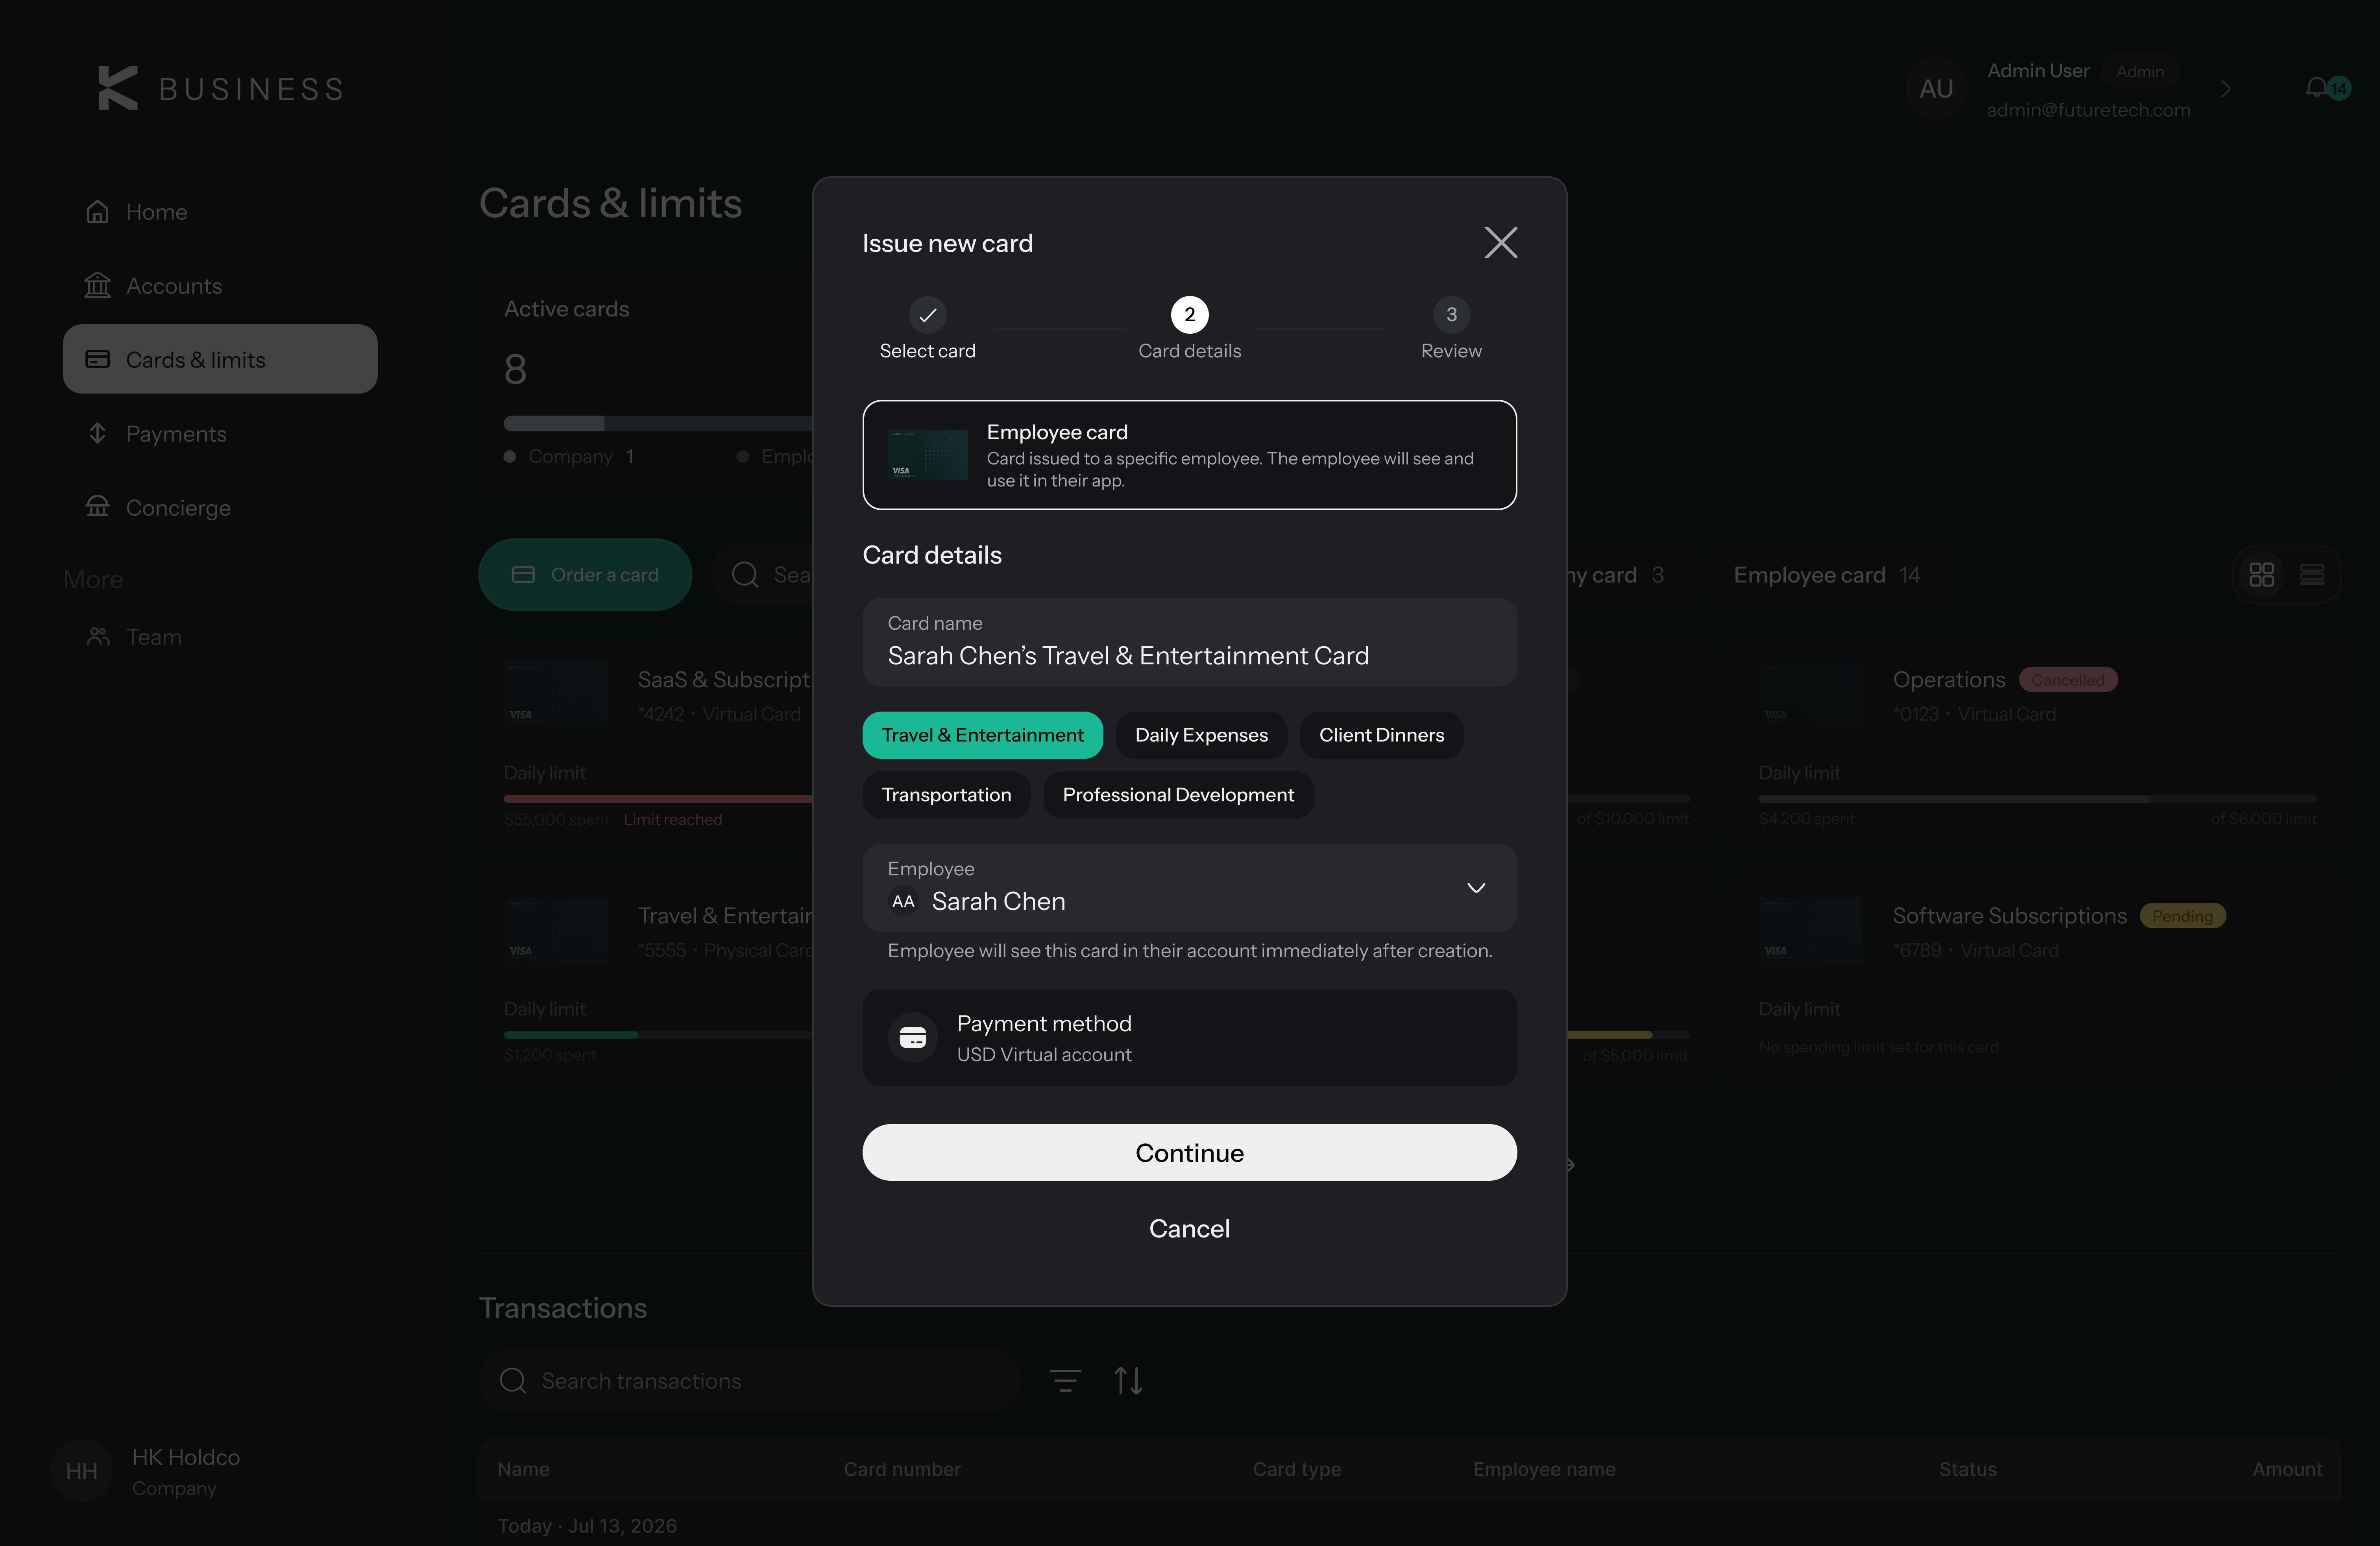Click the Concierge bell icon

[x=97, y=507]
